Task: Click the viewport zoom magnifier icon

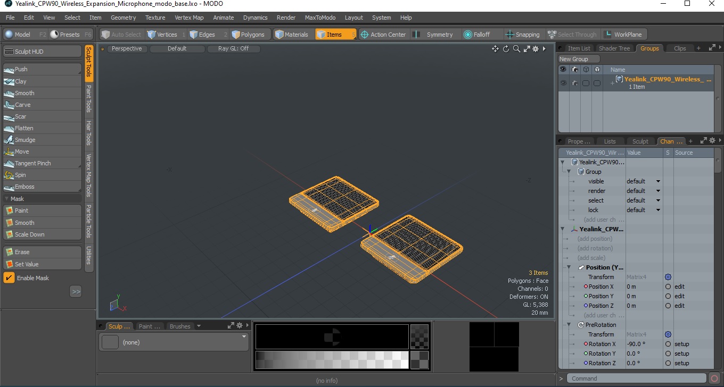Action: pyautogui.click(x=516, y=49)
